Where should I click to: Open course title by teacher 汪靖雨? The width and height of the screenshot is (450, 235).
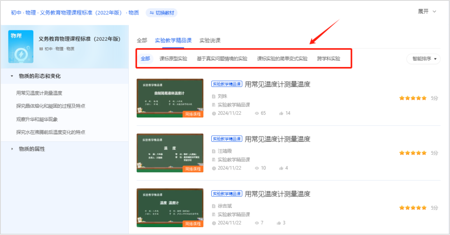(277, 139)
